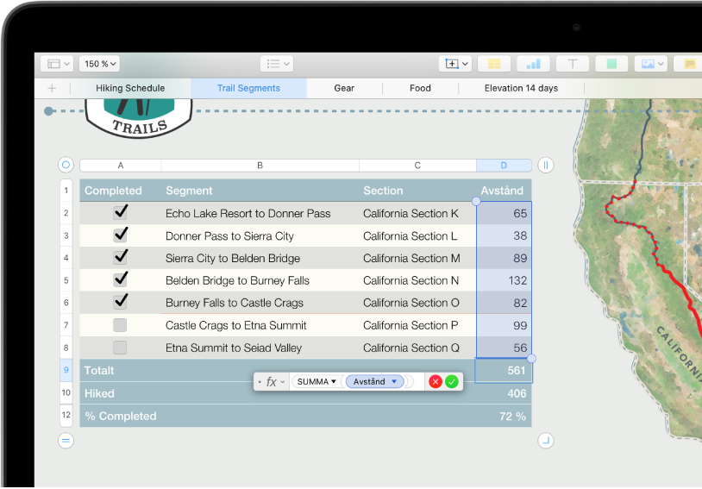Open the 150 % zoom dropdown

[100, 64]
